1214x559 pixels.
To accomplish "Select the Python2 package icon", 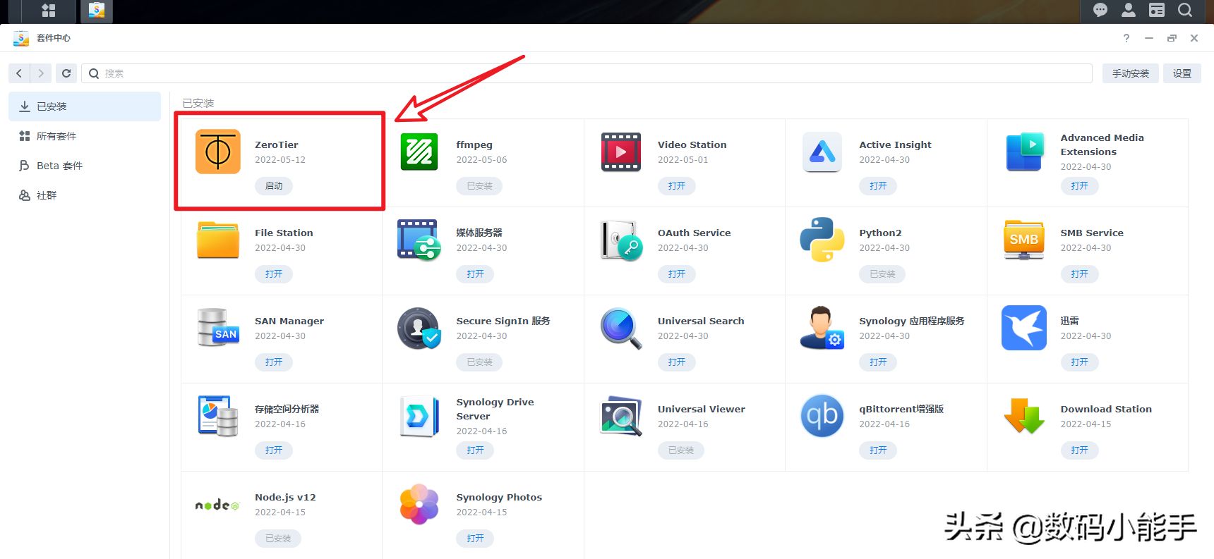I will pos(822,240).
